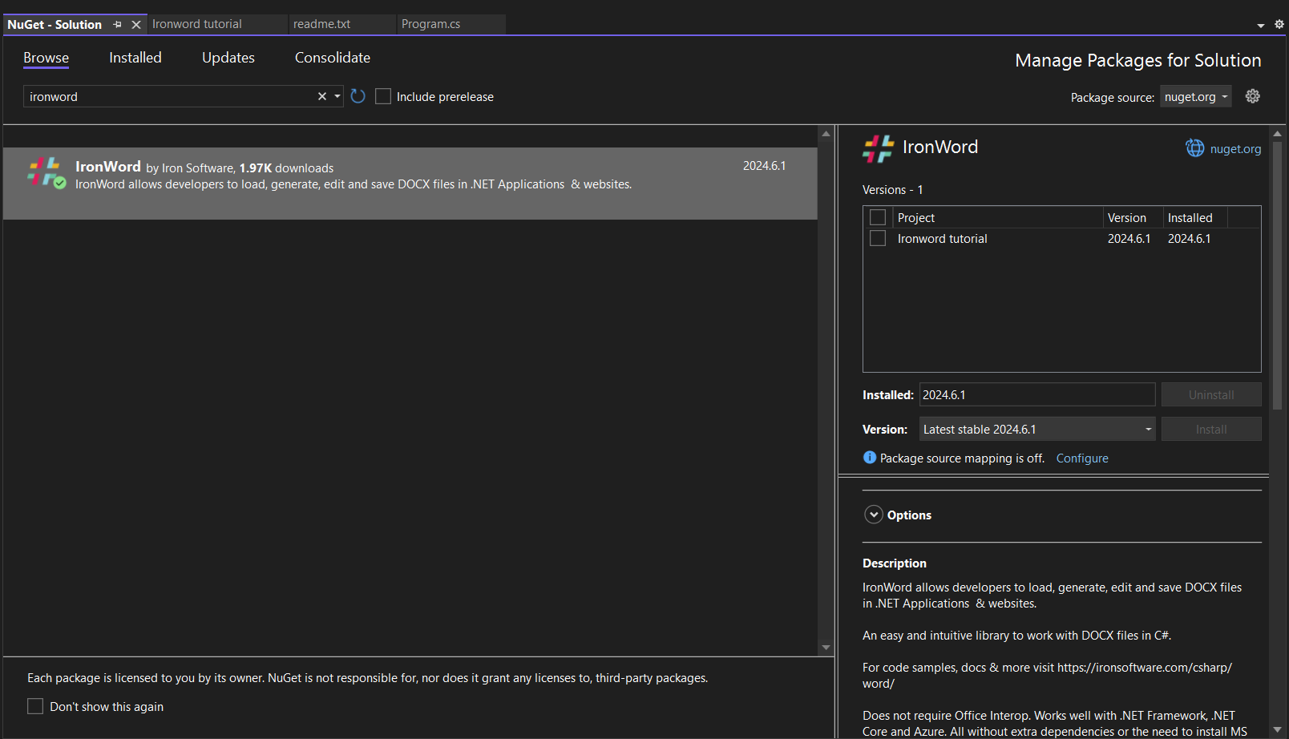Click the Install button
1289x739 pixels.
(1211, 429)
